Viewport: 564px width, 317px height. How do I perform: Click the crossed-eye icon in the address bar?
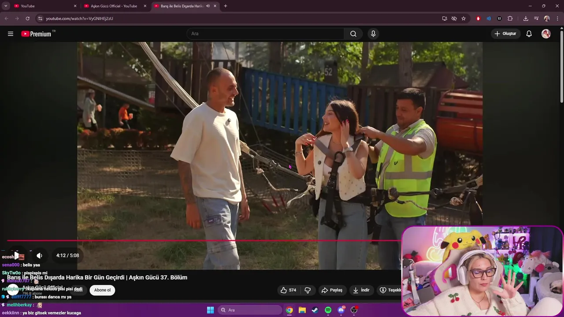[454, 18]
